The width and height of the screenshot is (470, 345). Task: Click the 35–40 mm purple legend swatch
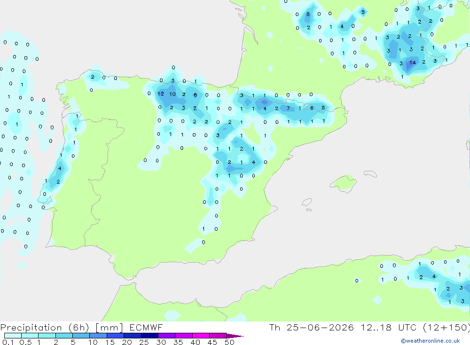click(184, 336)
